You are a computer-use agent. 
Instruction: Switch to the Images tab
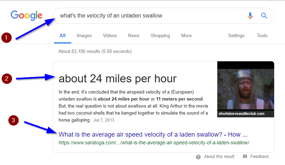(84, 35)
